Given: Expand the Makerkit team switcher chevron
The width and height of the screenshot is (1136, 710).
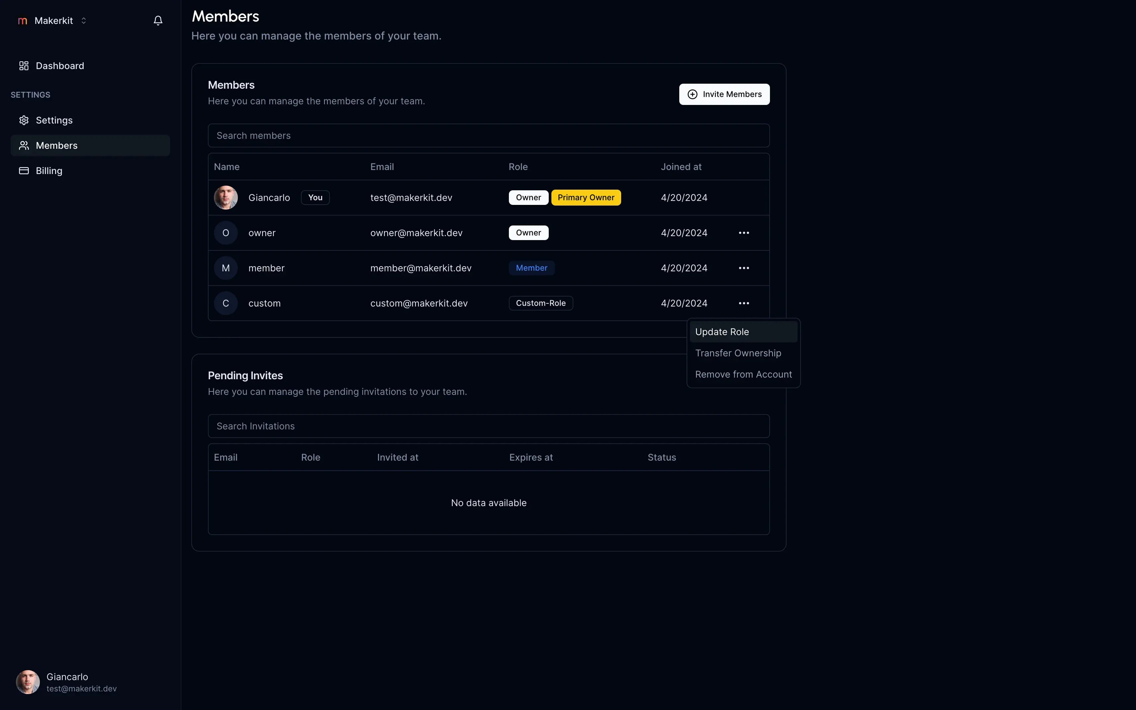Looking at the screenshot, I should 84,21.
